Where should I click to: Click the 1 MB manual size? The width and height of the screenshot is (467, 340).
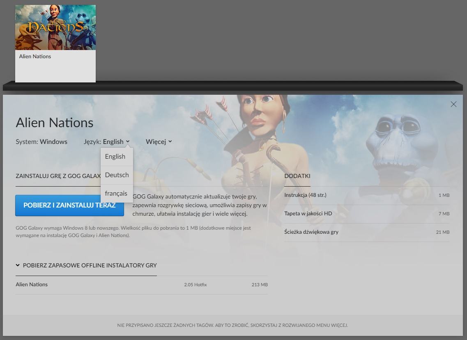[444, 196]
